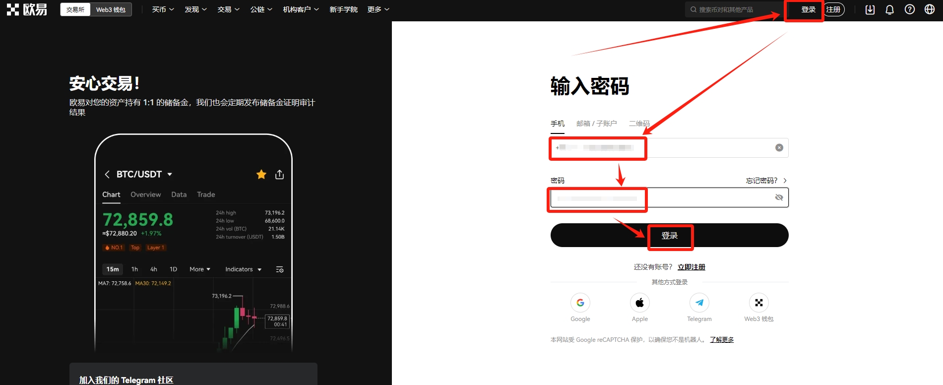Select the 邮箱 / 子账户 login tab
This screenshot has width=943, height=385.
pyautogui.click(x=597, y=124)
